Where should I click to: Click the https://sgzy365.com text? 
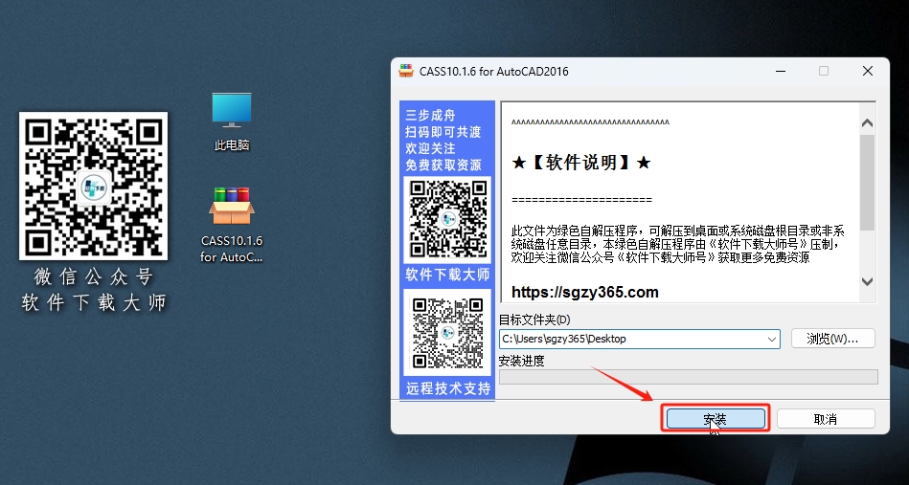coord(585,293)
